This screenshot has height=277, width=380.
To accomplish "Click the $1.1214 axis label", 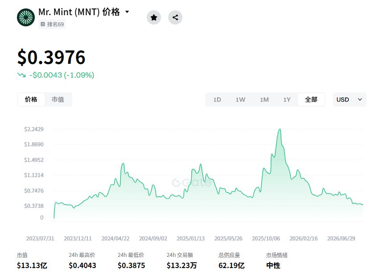I will pyautogui.click(x=34, y=175).
